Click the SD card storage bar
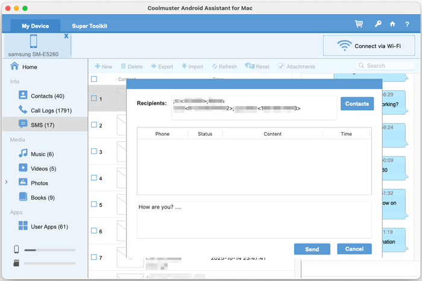 (50, 264)
